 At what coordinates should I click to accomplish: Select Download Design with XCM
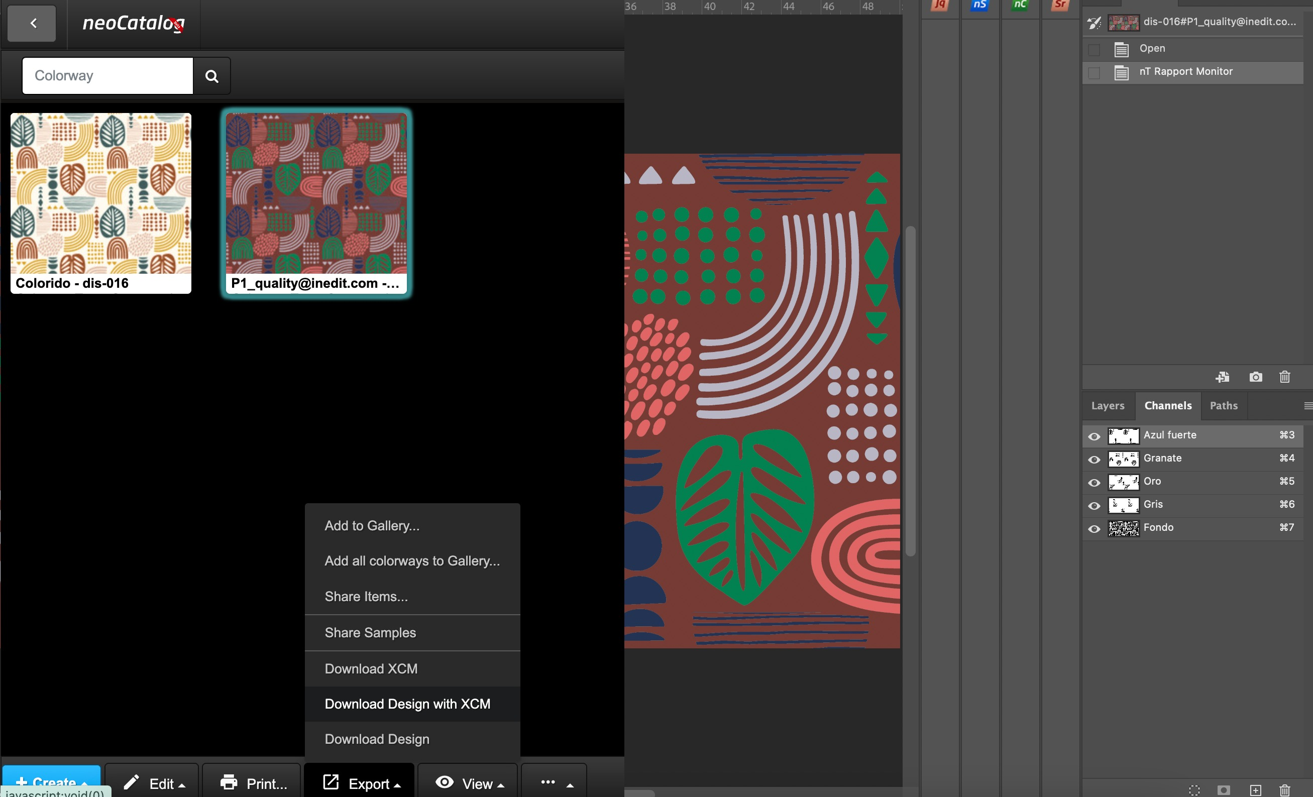click(x=407, y=704)
